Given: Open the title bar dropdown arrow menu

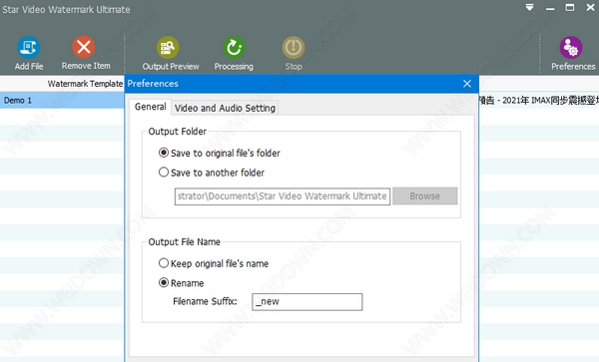Looking at the screenshot, I should pos(529,8).
